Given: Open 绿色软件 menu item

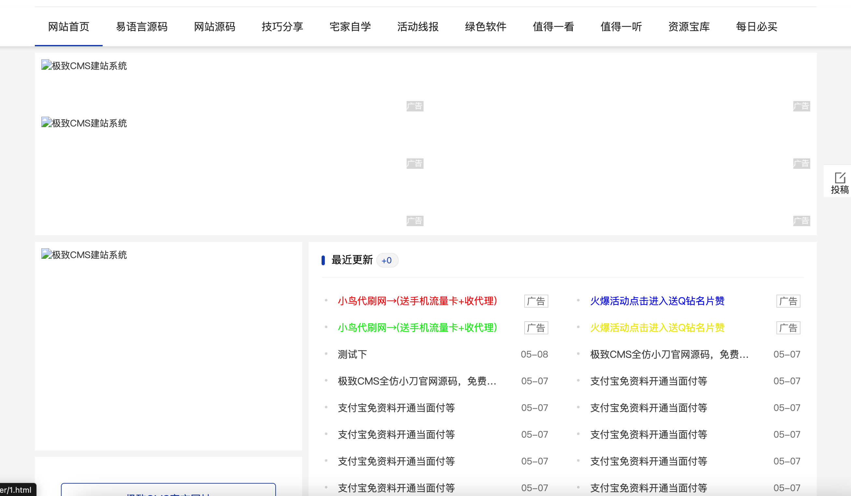Looking at the screenshot, I should [x=485, y=27].
